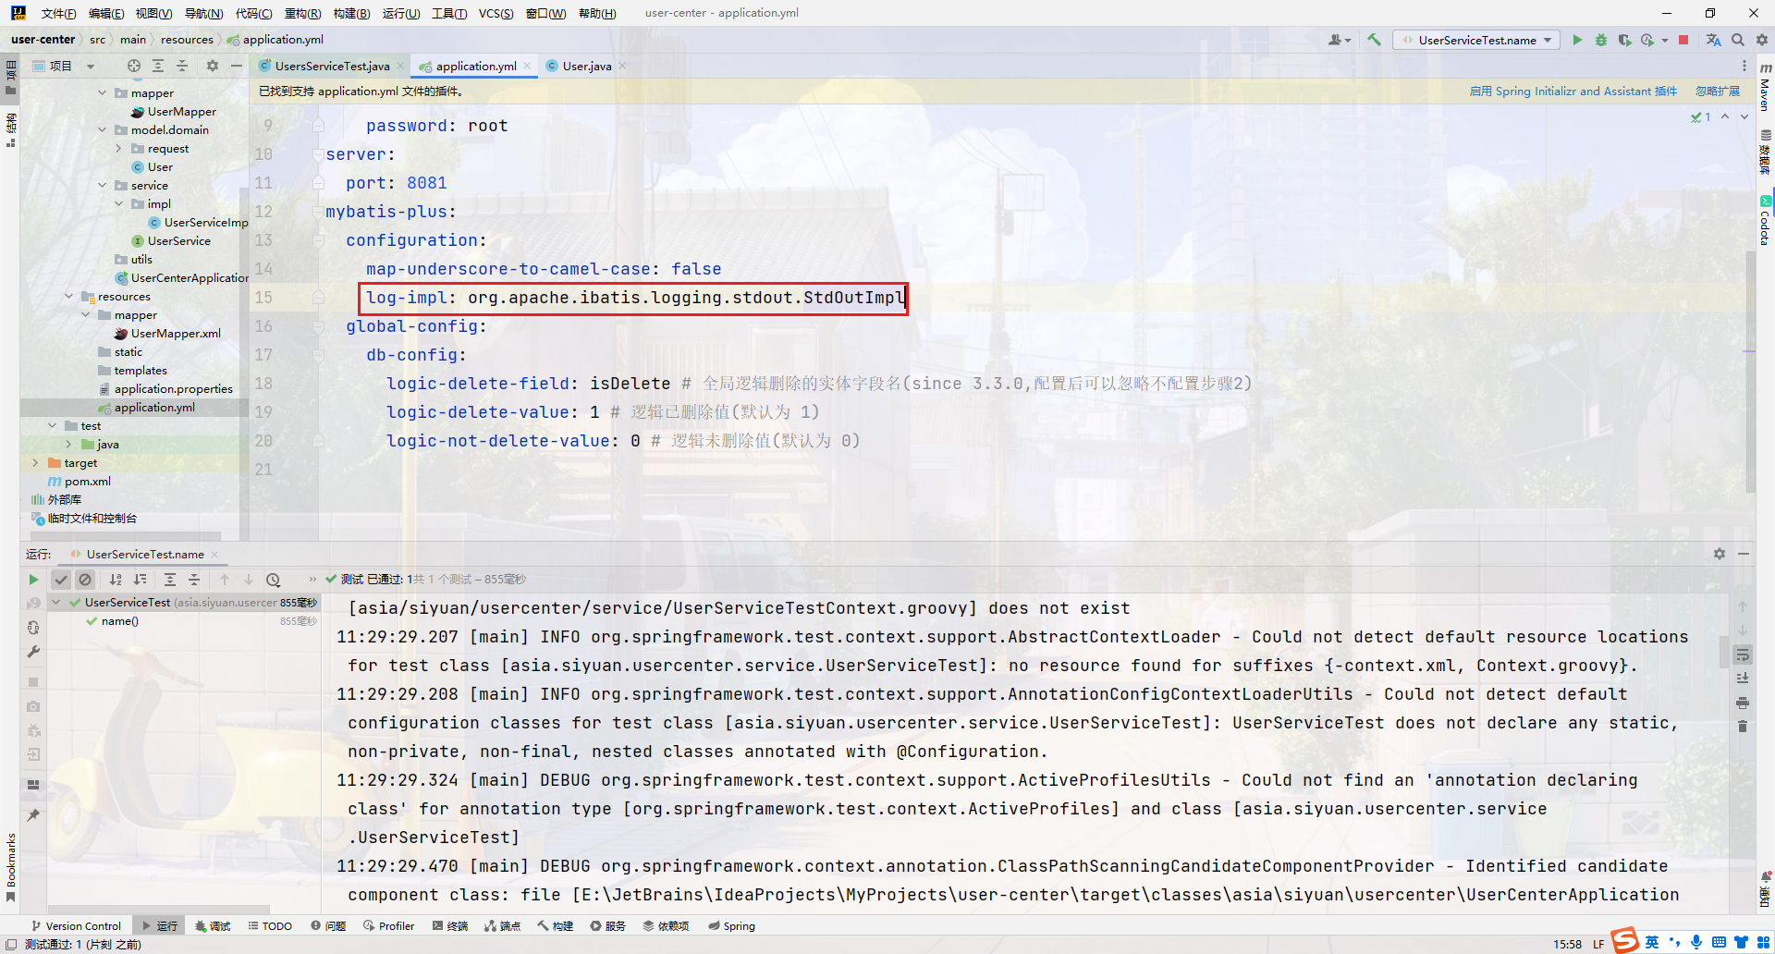Switch to the User.java editor tab

pos(584,66)
